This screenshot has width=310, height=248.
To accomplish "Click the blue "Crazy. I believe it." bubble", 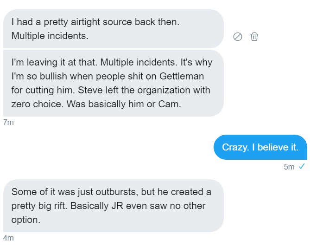I will point(260,147).
